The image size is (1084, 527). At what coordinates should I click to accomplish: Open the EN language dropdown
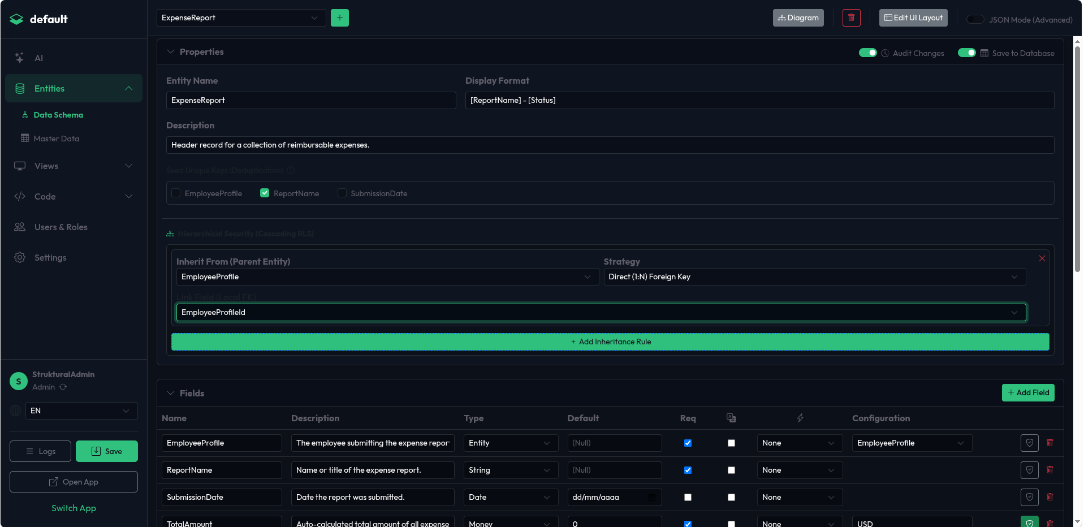[x=81, y=411]
